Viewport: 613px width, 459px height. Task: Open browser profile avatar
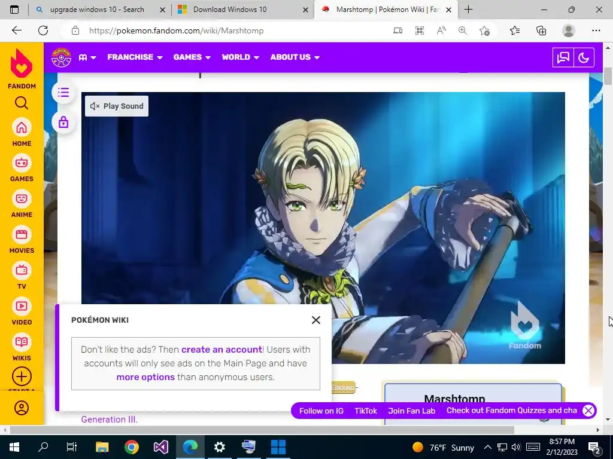[x=569, y=30]
